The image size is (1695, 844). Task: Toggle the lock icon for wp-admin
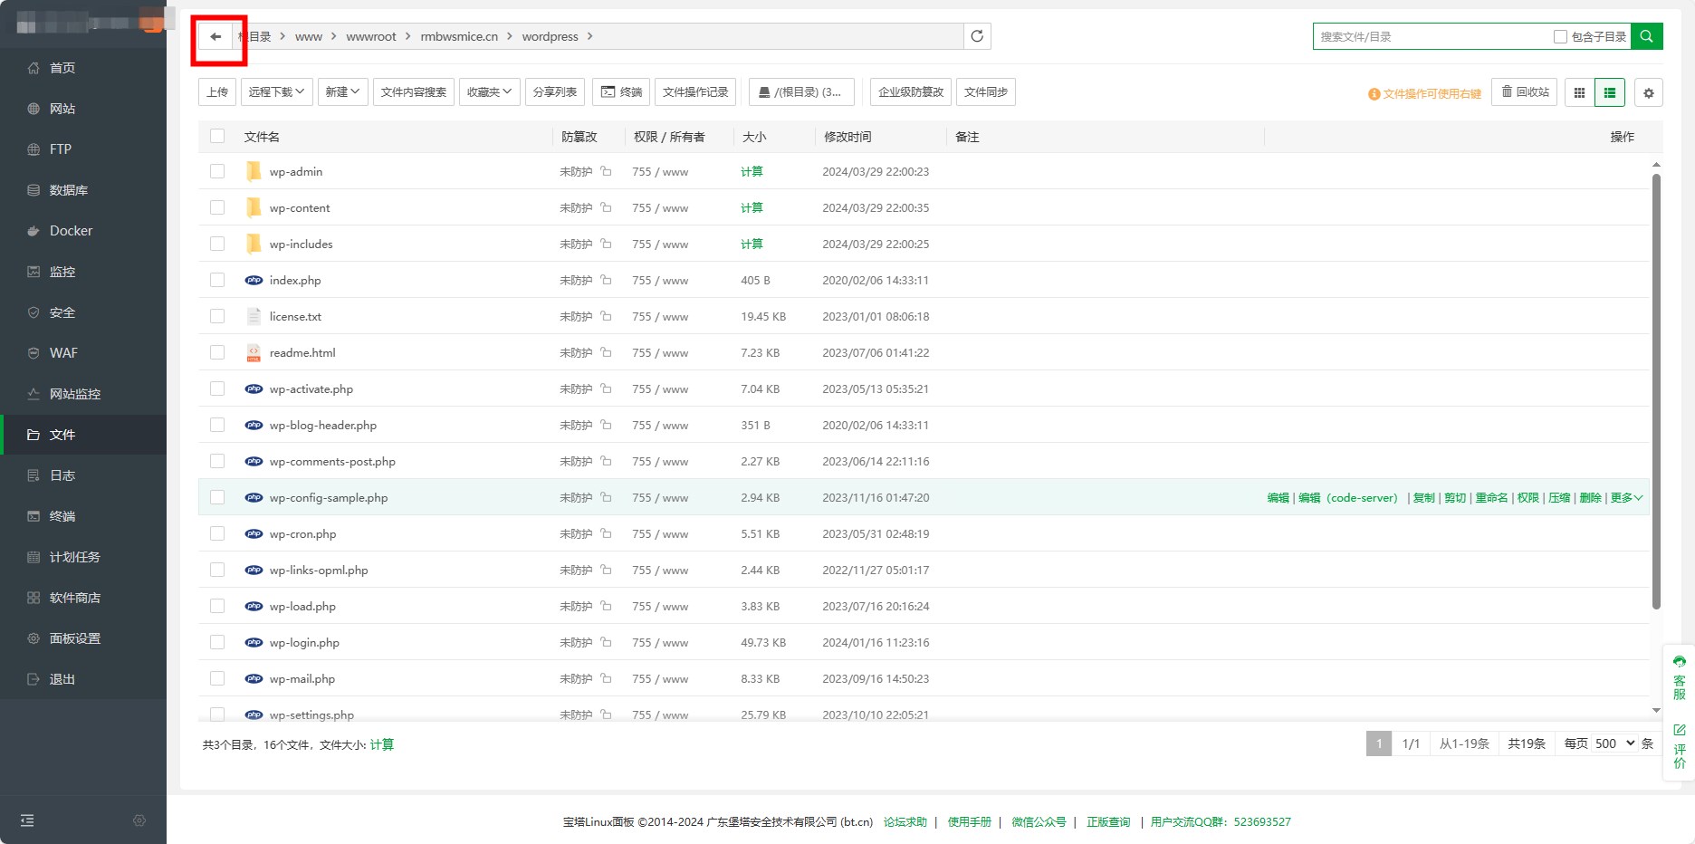(x=606, y=171)
